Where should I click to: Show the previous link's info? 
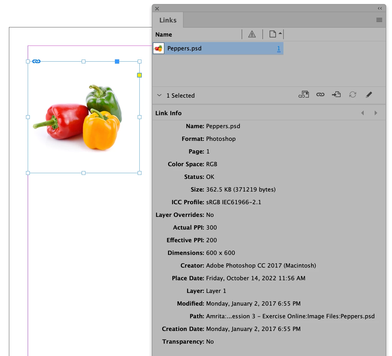(x=363, y=113)
